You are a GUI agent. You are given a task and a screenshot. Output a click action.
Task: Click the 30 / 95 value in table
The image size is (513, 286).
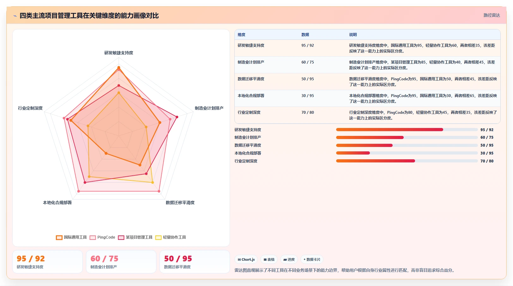tap(308, 96)
